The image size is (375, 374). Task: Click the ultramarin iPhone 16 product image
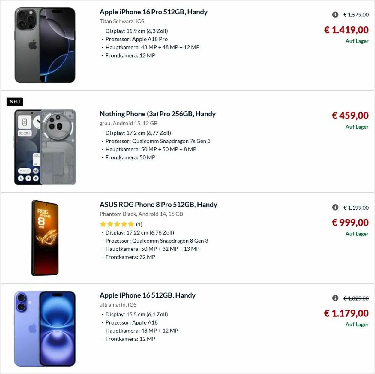45,328
